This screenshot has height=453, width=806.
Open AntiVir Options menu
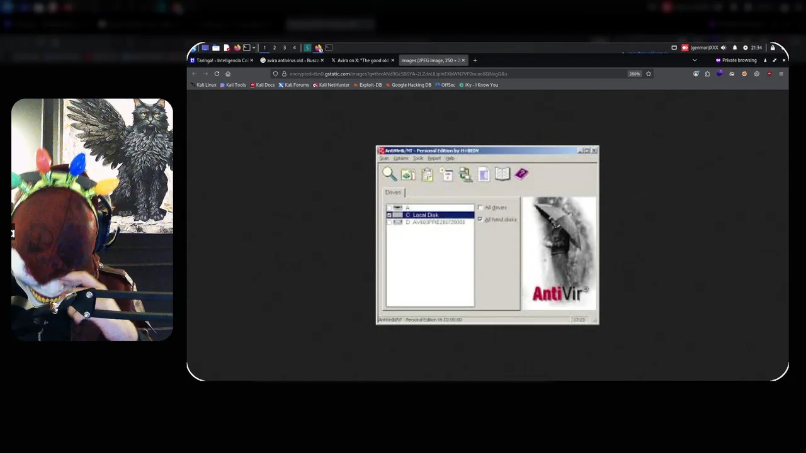401,159
